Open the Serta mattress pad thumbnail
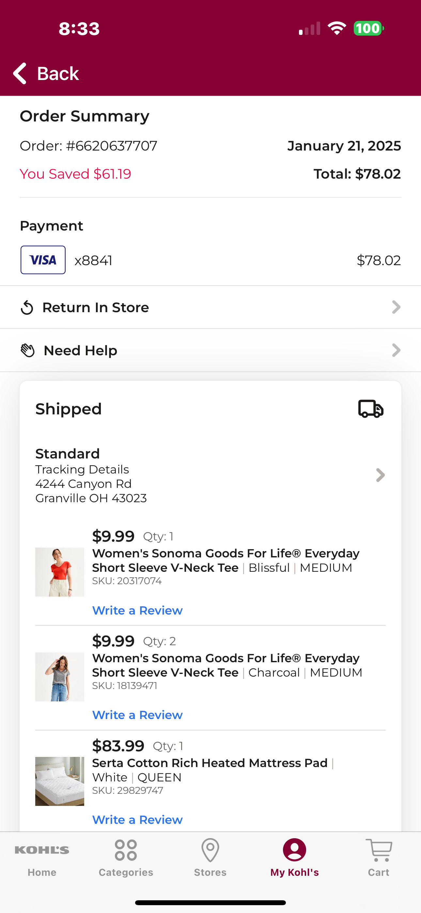The image size is (421, 913). coord(59,781)
